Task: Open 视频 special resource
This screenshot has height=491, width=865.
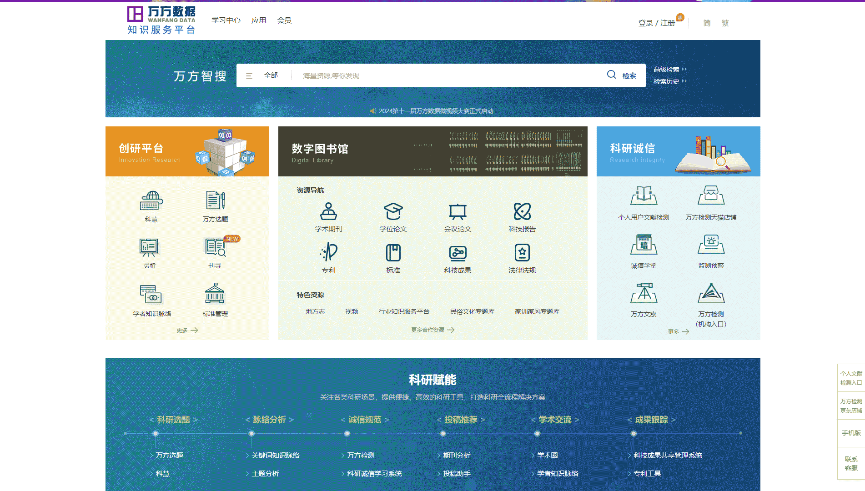Action: tap(352, 311)
